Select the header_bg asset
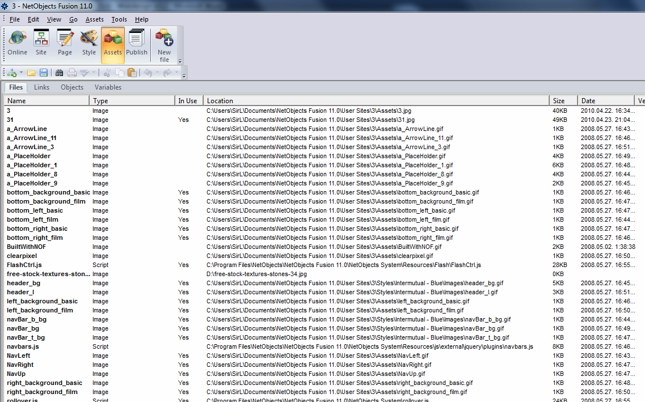Screen dimensions: 645x402 point(23,283)
